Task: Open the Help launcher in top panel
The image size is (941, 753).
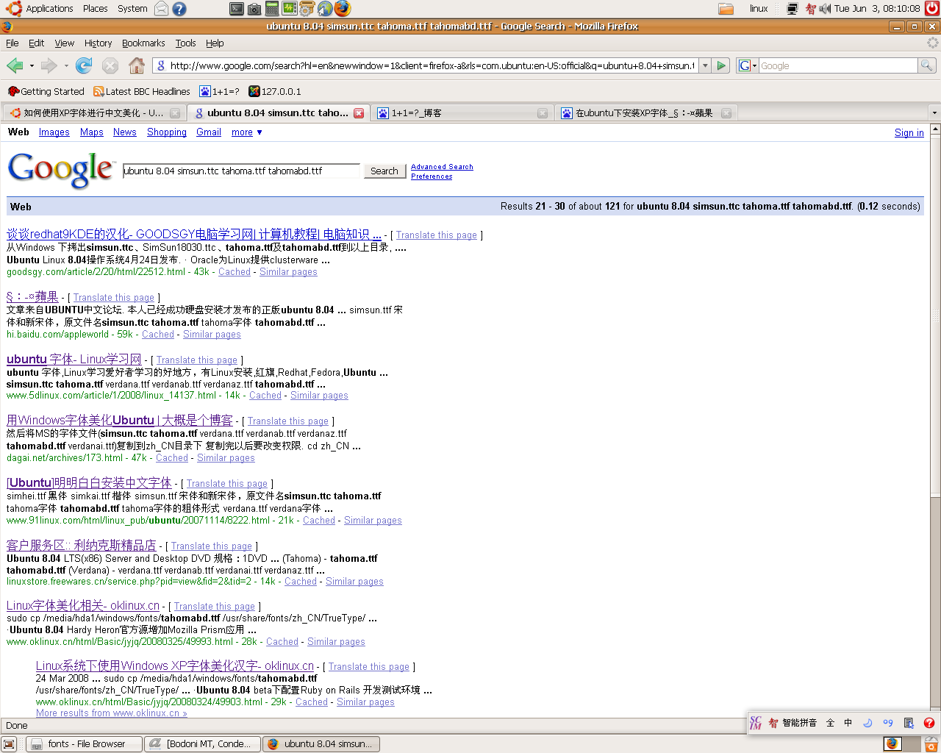Action: click(x=179, y=9)
